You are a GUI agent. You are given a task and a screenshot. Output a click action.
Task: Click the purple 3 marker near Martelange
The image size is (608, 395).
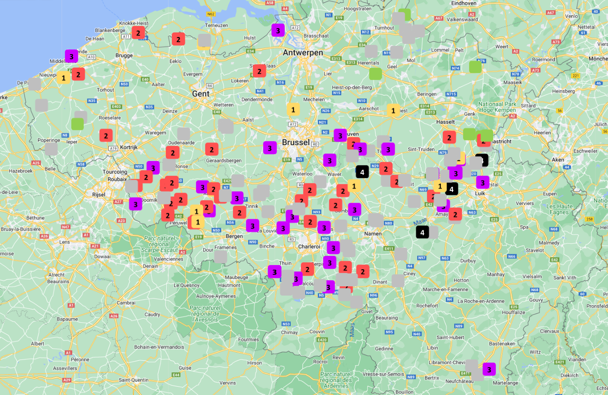(489, 369)
